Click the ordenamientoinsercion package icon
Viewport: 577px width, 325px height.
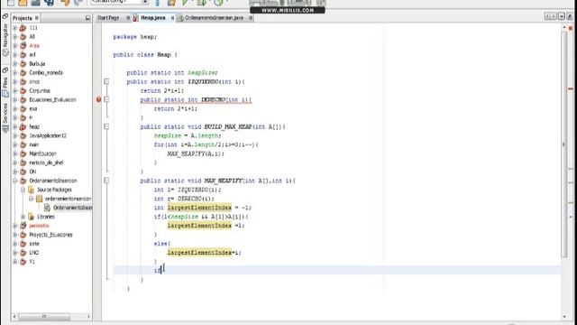[39, 199]
